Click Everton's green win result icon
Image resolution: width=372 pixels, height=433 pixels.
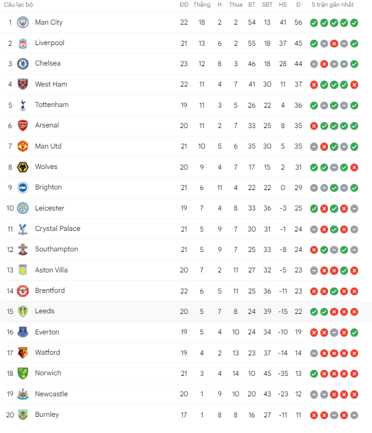pos(354,333)
